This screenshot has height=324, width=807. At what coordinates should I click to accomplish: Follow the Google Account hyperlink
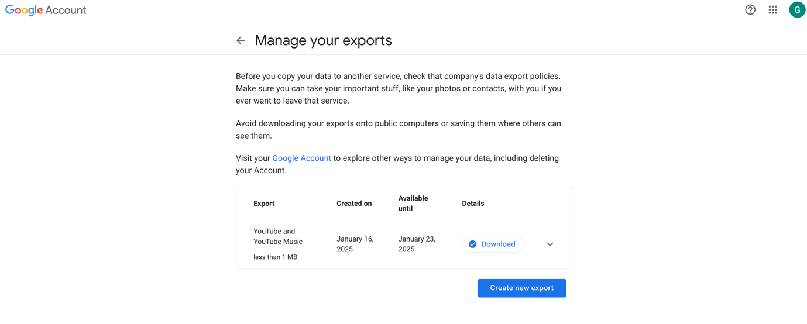[x=301, y=158]
